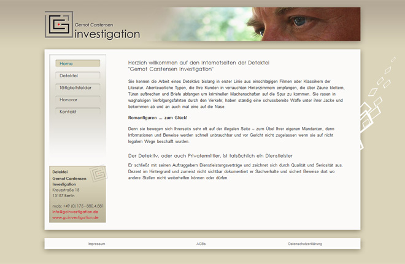Open Impressum in the footer

coord(96,244)
